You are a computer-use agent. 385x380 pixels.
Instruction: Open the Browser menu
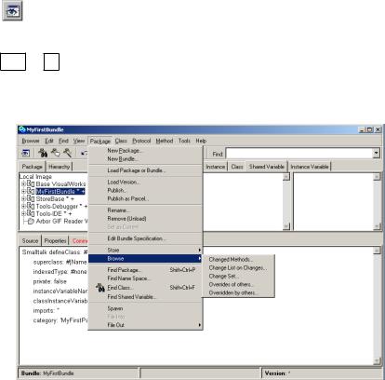[x=31, y=141]
